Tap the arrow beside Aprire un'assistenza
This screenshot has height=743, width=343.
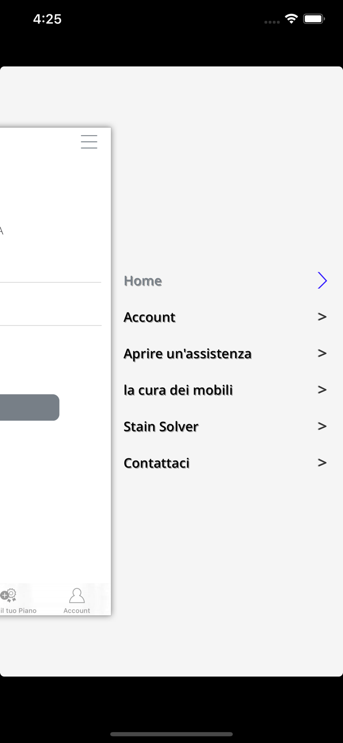(x=322, y=353)
